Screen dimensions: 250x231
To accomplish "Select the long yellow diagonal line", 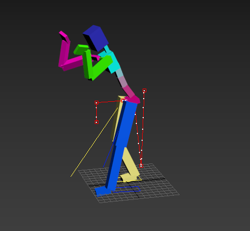I will click(94, 142).
